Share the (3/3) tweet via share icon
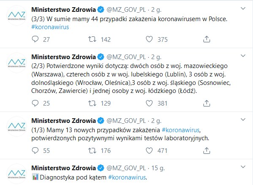253x185 pixels. tap(207, 39)
